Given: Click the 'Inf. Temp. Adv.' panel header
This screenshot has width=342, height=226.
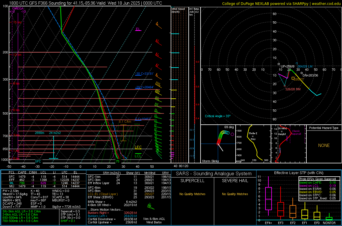Looking at the screenshot, I should point(194,12).
